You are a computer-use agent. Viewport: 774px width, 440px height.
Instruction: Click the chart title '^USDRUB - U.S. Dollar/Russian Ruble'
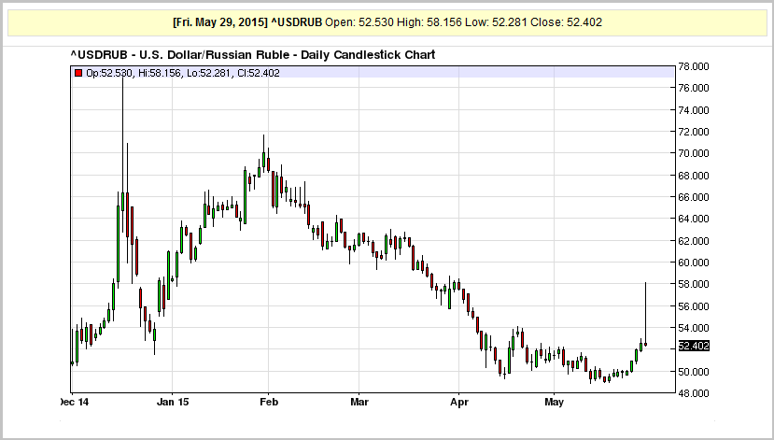(181, 55)
